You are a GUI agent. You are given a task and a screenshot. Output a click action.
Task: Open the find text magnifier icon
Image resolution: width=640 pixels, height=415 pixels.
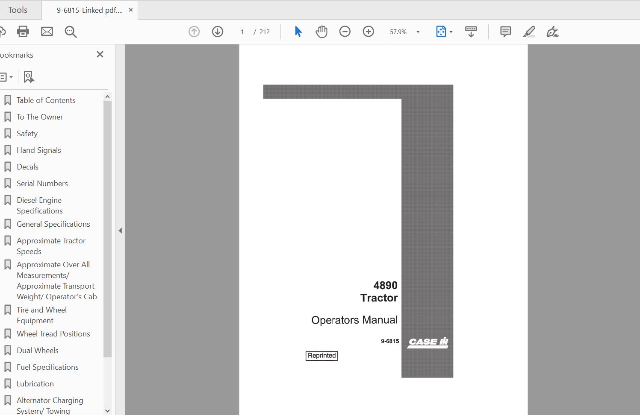[71, 32]
